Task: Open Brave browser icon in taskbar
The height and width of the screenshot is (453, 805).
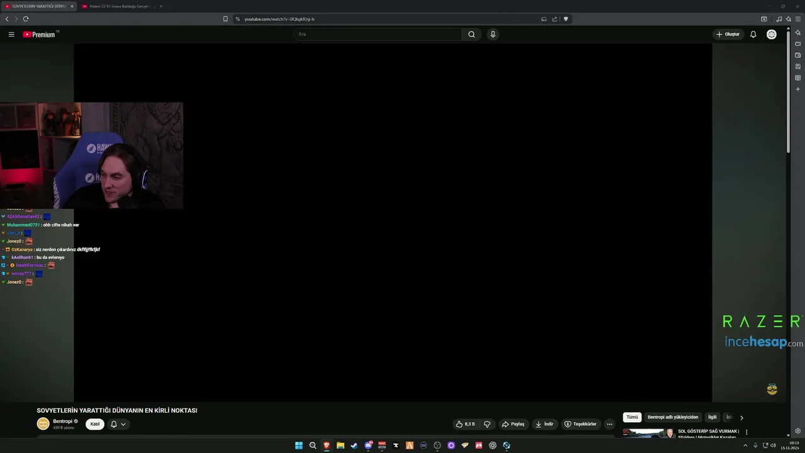Action: click(326, 445)
